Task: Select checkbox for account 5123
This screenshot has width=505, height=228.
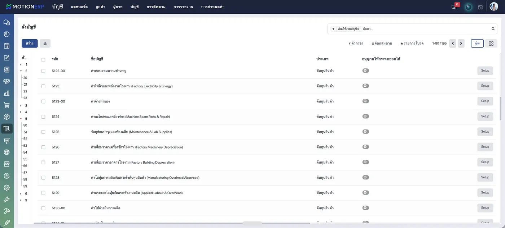Action: pos(43,86)
